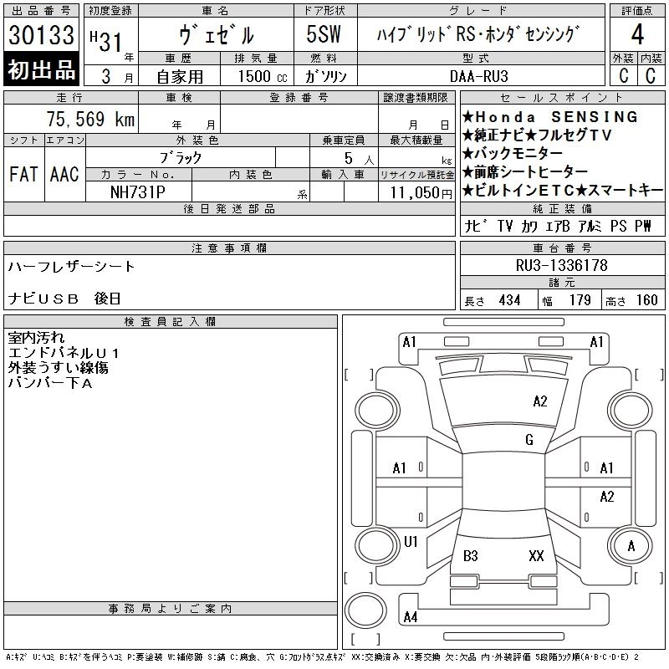Viewport: 669px width, 669px height.
Task: Click the 室内汚れ inspector note
Action: tap(34, 338)
